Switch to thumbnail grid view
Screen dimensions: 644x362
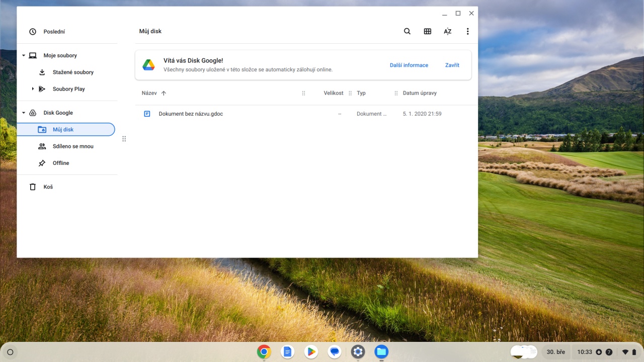427,31
